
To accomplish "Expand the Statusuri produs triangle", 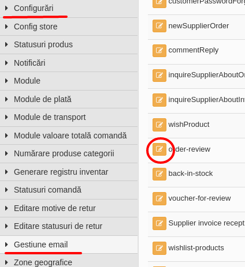I will [6, 44].
